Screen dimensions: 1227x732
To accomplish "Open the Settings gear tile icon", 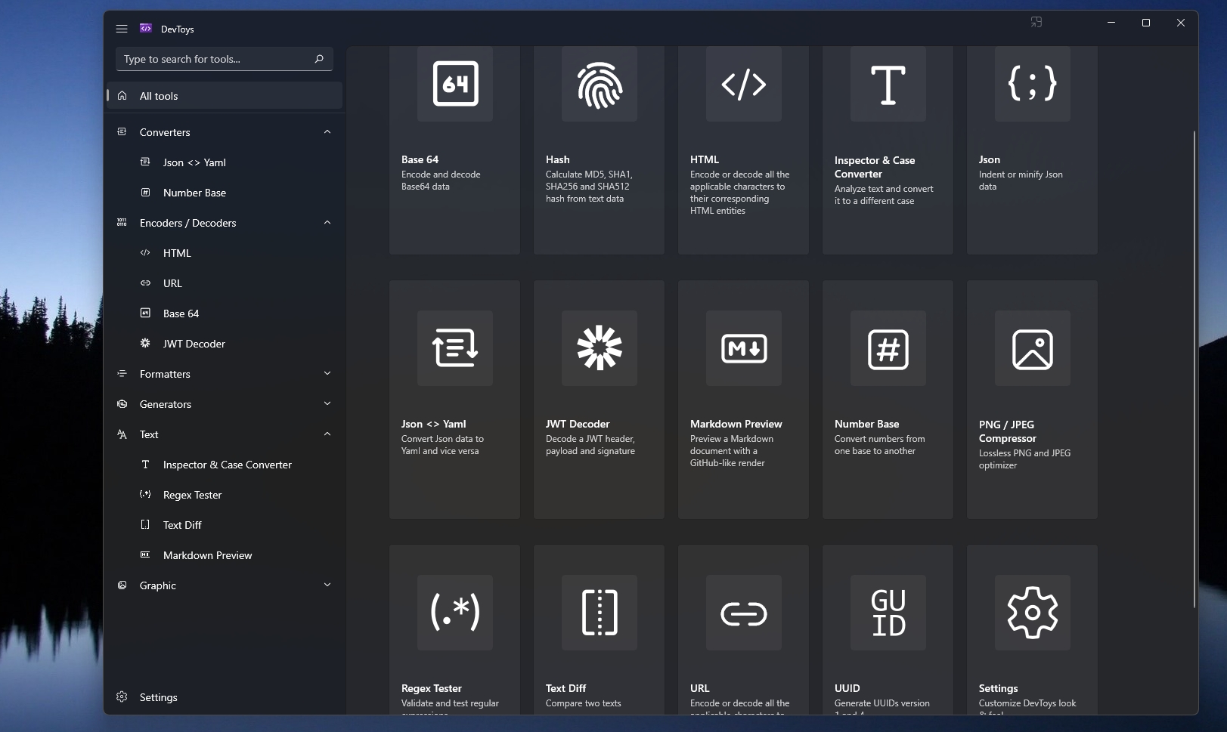I will click(1033, 613).
